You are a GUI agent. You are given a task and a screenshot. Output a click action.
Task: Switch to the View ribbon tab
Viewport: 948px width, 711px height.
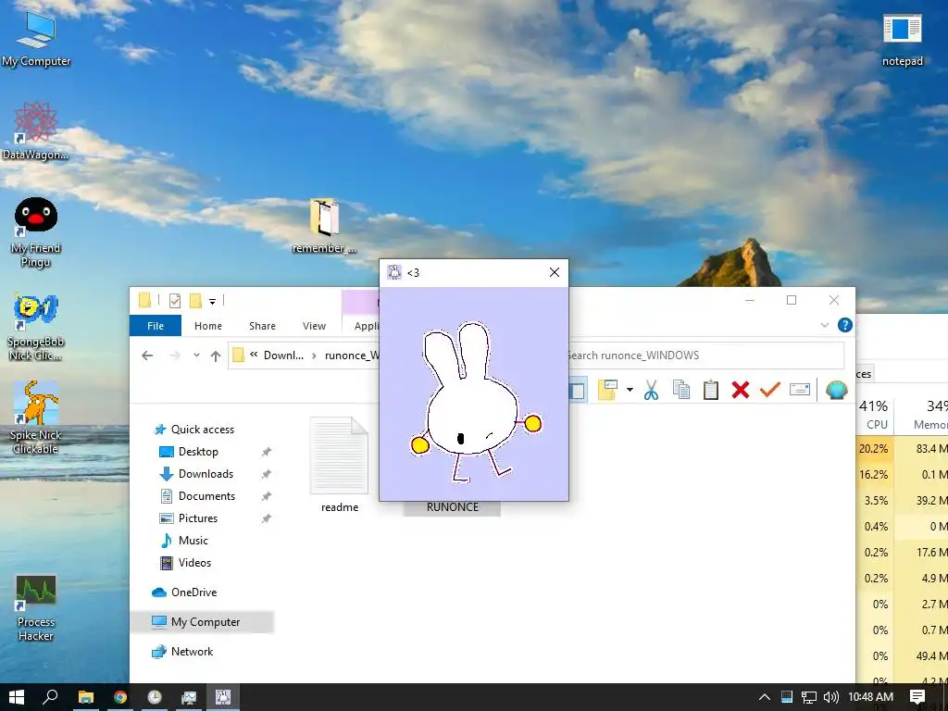pos(314,325)
